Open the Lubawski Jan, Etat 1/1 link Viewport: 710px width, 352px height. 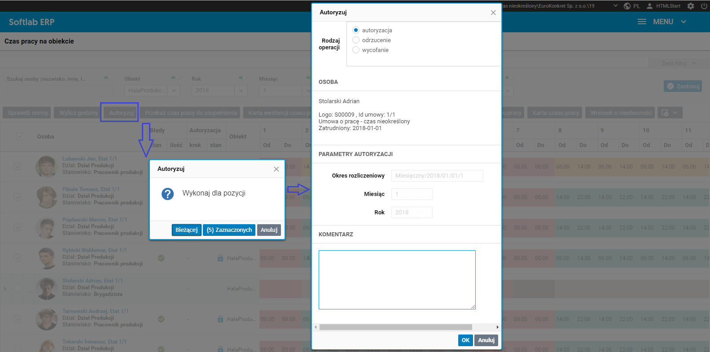pyautogui.click(x=90, y=159)
